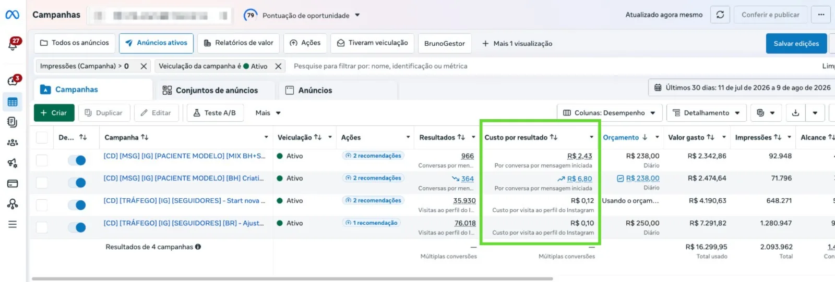
Task: Toggle off the PACIENTE MODELO [BH] Criati campaign
Action: pos(77,183)
